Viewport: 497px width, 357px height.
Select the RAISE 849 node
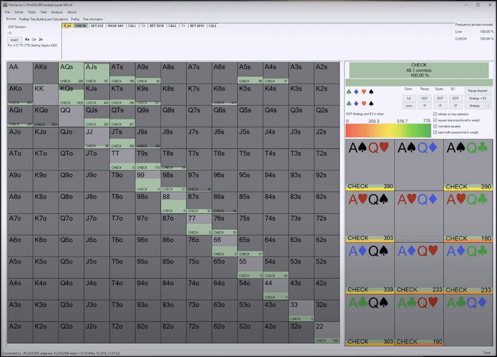pos(115,26)
